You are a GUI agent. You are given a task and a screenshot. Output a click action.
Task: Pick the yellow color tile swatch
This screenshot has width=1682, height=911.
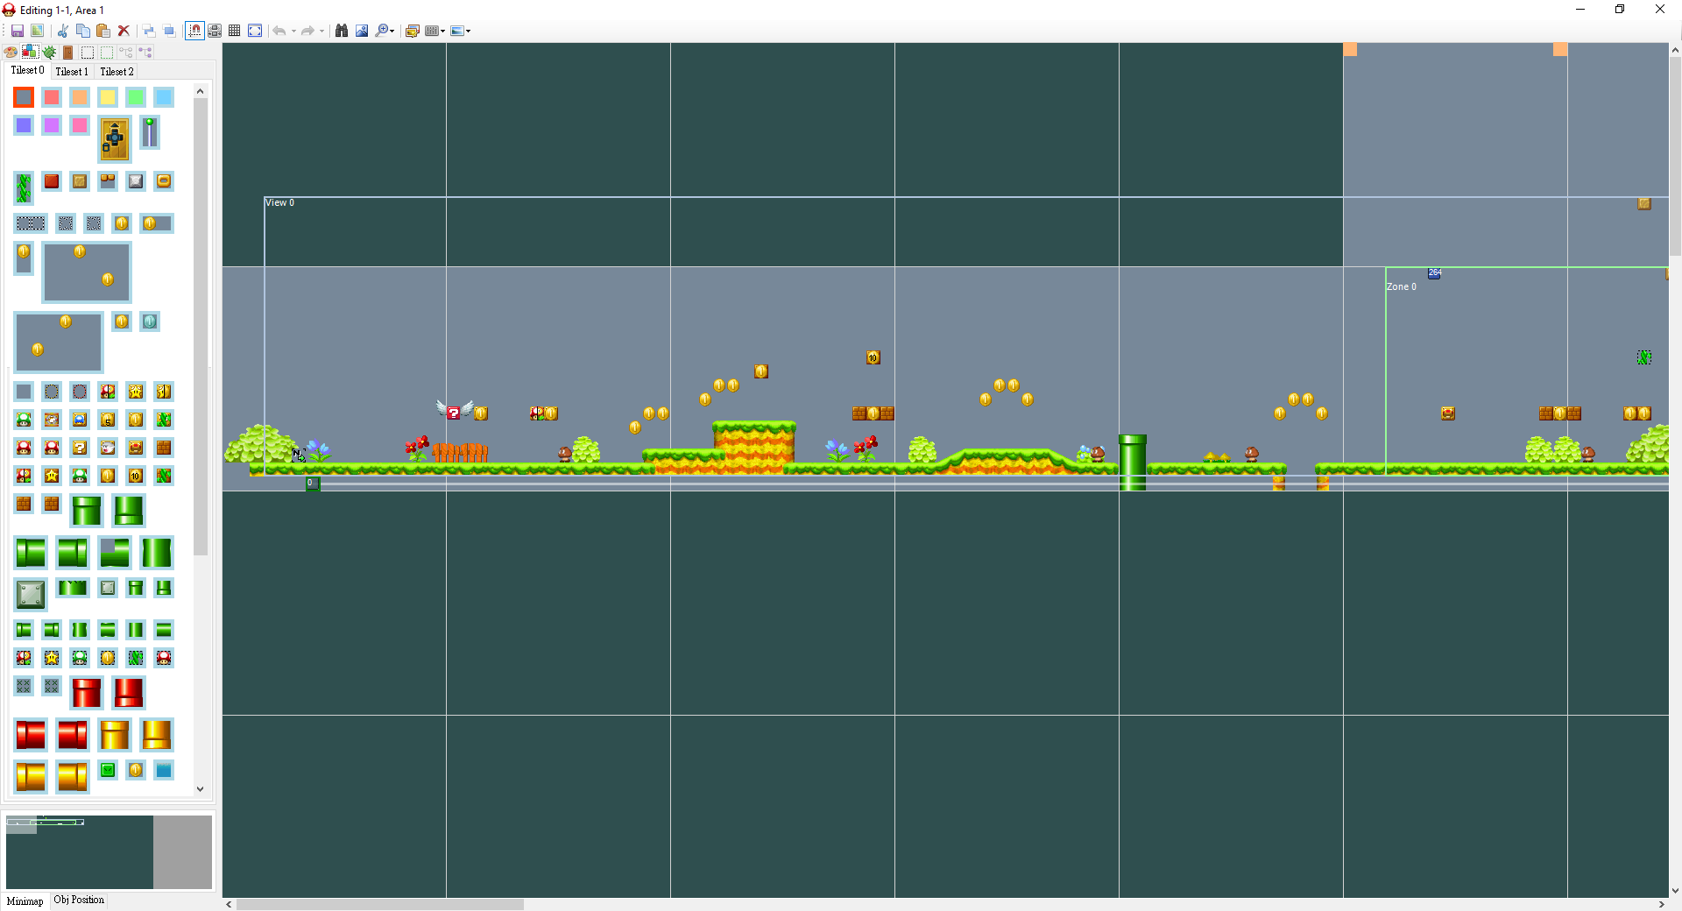pos(108,97)
